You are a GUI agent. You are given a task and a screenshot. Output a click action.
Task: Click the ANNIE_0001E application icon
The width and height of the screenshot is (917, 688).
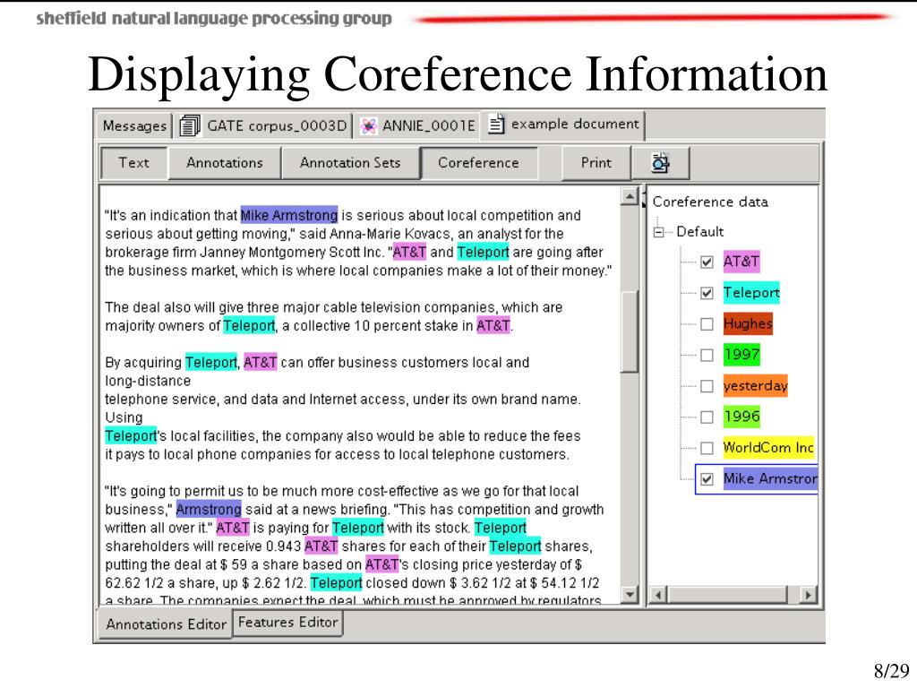coord(368,126)
